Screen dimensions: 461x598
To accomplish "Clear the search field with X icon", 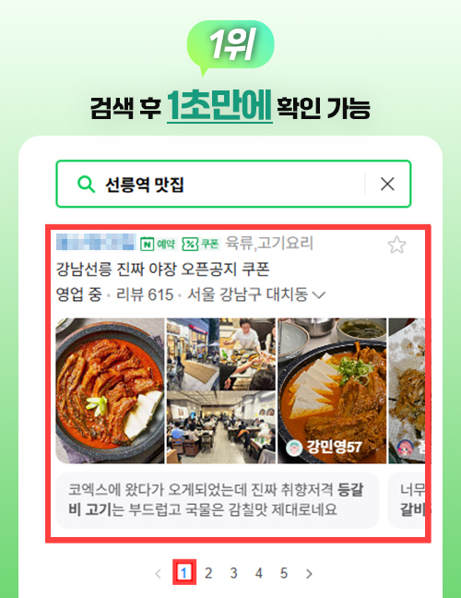I will (x=387, y=185).
